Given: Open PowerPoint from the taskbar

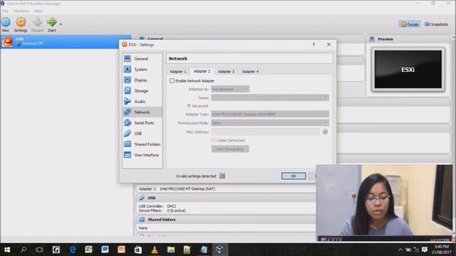Looking at the screenshot, I should pos(122,250).
